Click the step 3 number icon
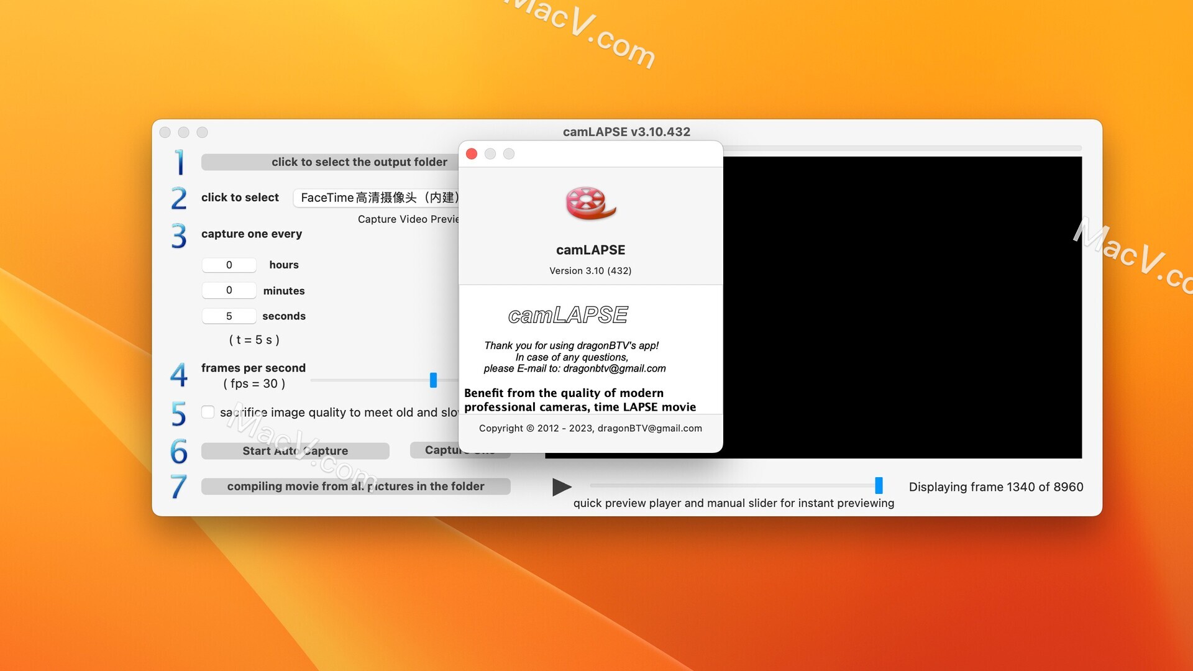 click(x=179, y=236)
